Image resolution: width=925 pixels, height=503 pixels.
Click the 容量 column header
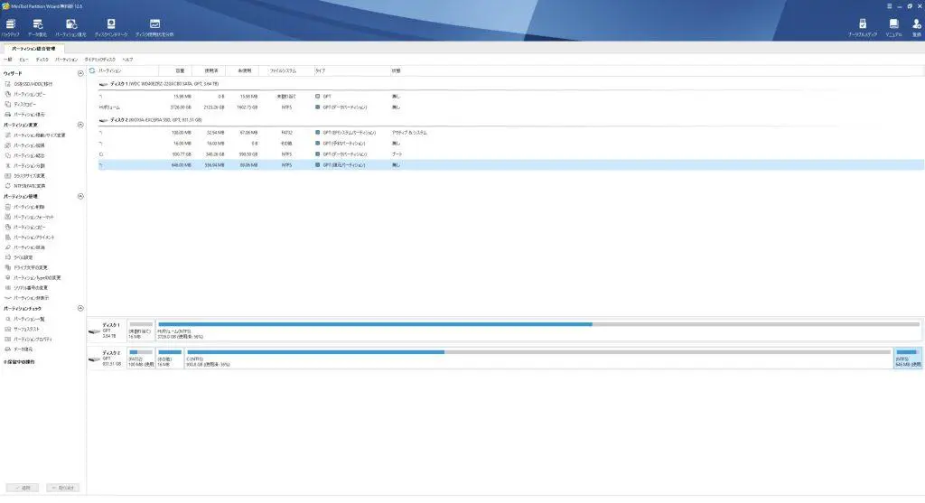point(180,70)
